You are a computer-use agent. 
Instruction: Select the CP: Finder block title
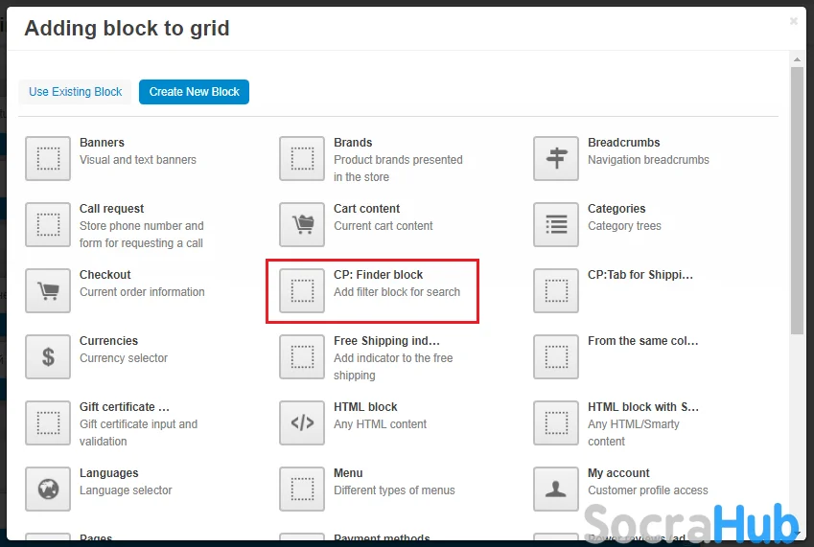click(x=379, y=275)
